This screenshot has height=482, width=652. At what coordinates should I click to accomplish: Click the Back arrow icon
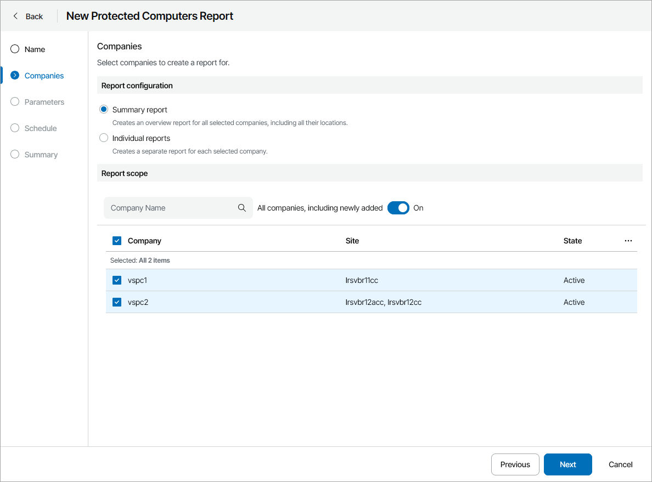15,16
